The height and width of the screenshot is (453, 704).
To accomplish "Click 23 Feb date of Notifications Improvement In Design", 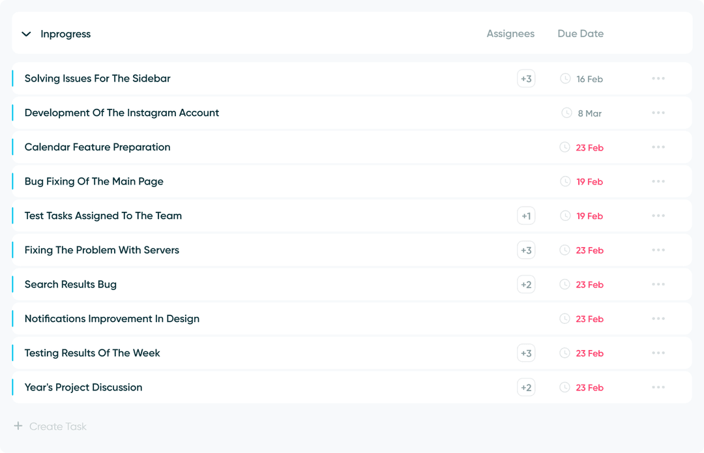I will click(589, 319).
